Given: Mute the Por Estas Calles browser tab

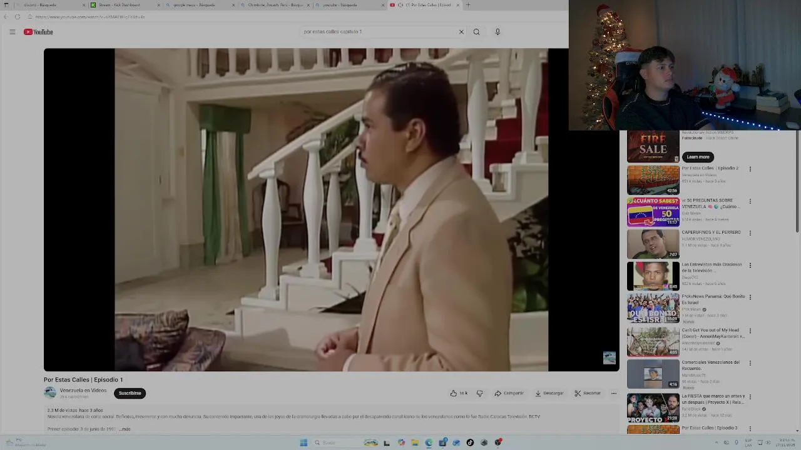Looking at the screenshot, I should click(401, 5).
